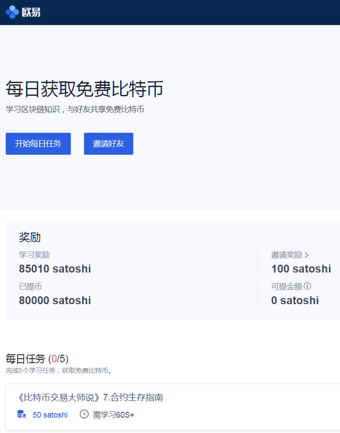Click the 50 satoshi reward label
The height and width of the screenshot is (433, 340).
click(x=50, y=415)
